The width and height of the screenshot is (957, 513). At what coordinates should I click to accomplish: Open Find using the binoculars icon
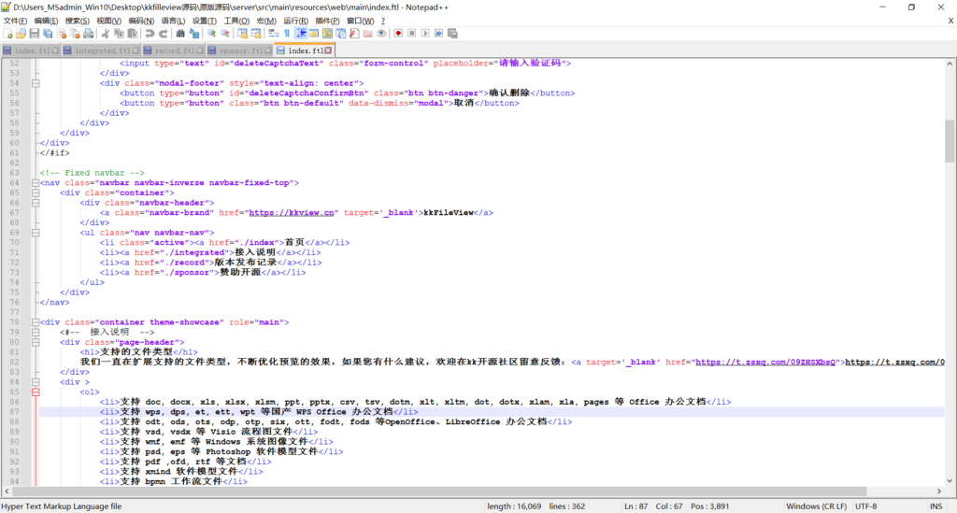tap(180, 34)
